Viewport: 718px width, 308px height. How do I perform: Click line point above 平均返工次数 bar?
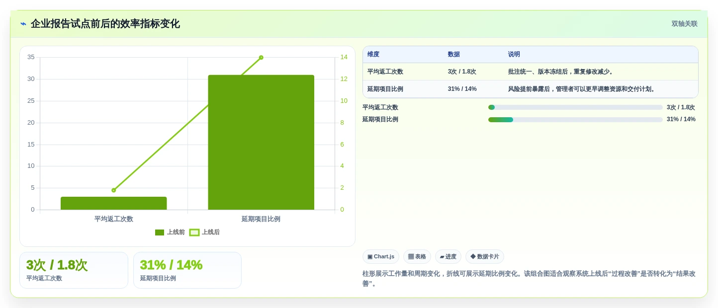(114, 190)
